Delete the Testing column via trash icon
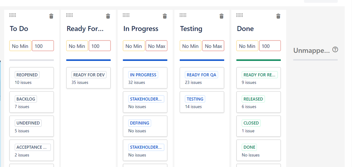The image size is (352, 167). [222, 16]
